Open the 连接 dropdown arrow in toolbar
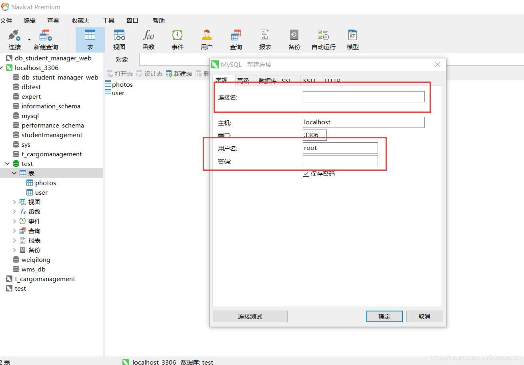 tap(29, 40)
